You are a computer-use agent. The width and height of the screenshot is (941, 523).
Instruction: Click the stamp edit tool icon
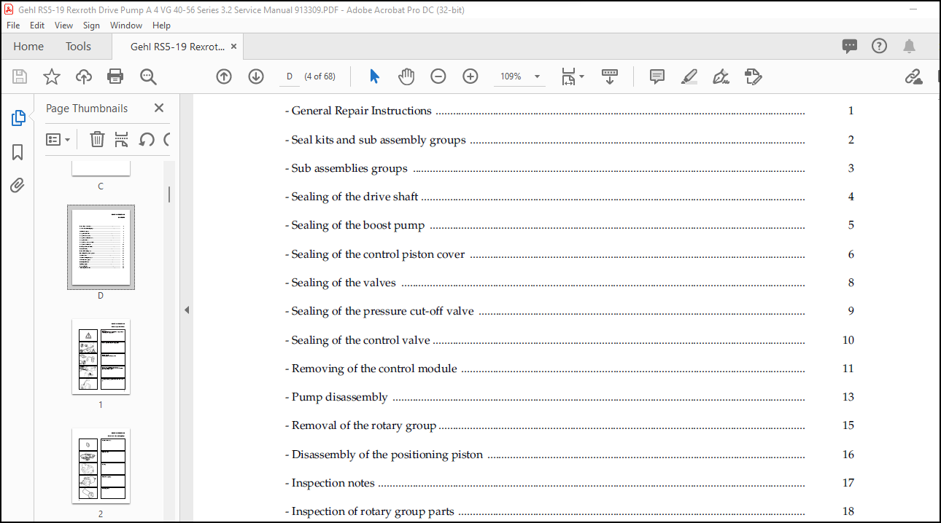tap(754, 76)
